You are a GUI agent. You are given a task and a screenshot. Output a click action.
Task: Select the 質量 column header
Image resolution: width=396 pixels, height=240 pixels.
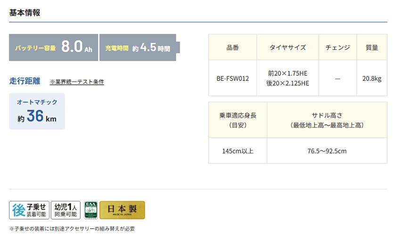(371, 48)
